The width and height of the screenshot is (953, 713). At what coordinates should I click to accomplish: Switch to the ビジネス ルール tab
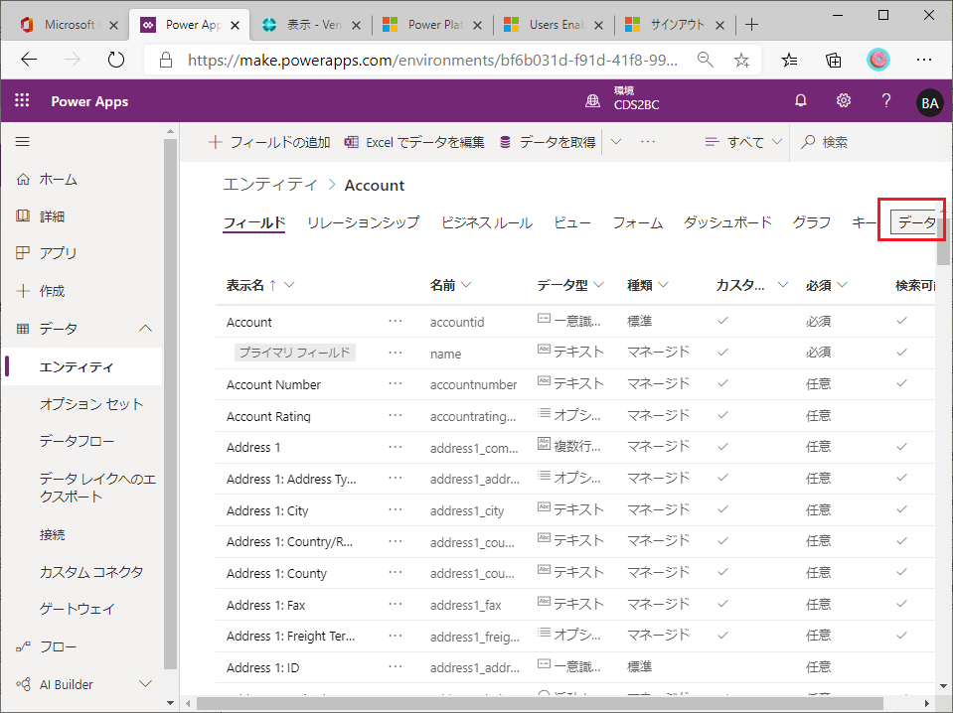coord(486,222)
